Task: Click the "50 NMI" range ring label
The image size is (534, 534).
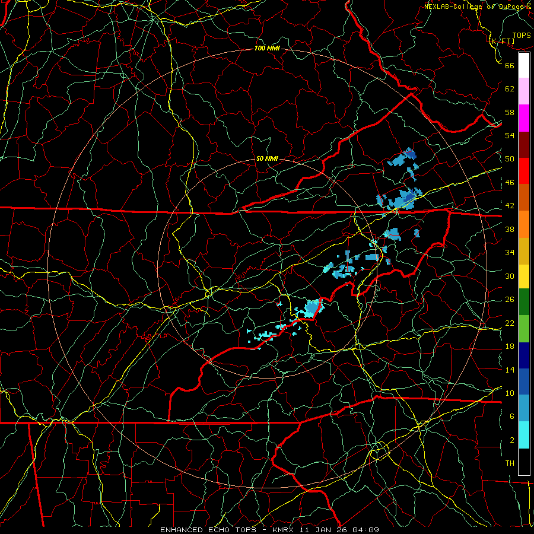Action: click(x=267, y=158)
